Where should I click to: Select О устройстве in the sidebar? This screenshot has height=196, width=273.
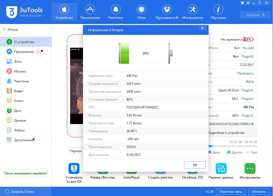(x=26, y=42)
